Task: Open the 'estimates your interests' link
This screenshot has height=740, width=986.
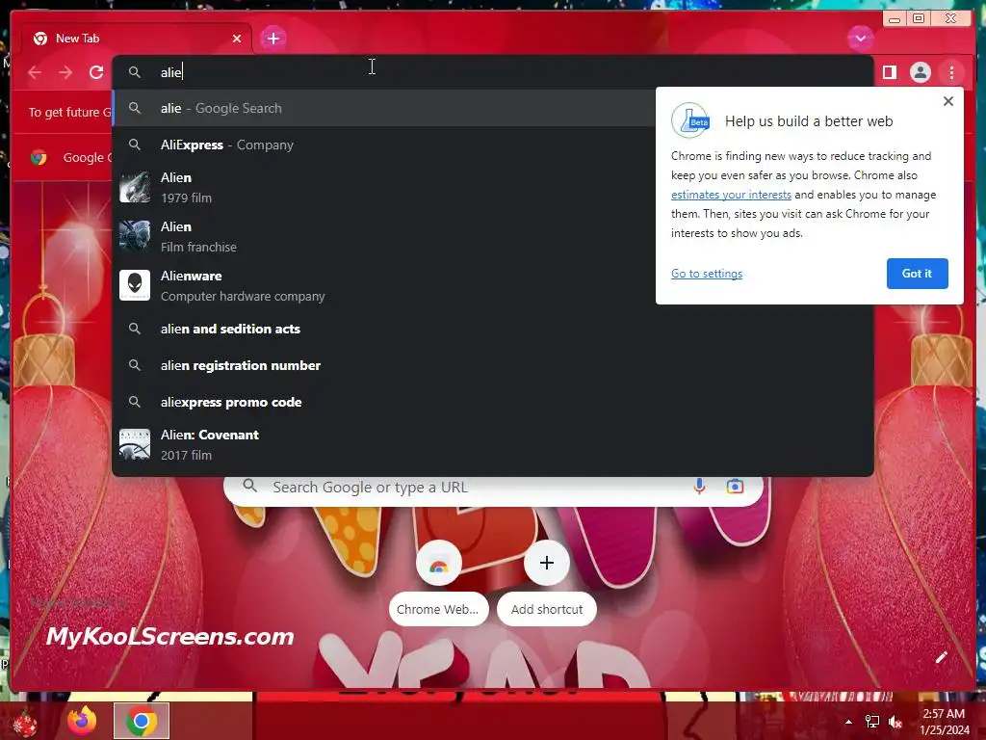Action: [x=731, y=195]
